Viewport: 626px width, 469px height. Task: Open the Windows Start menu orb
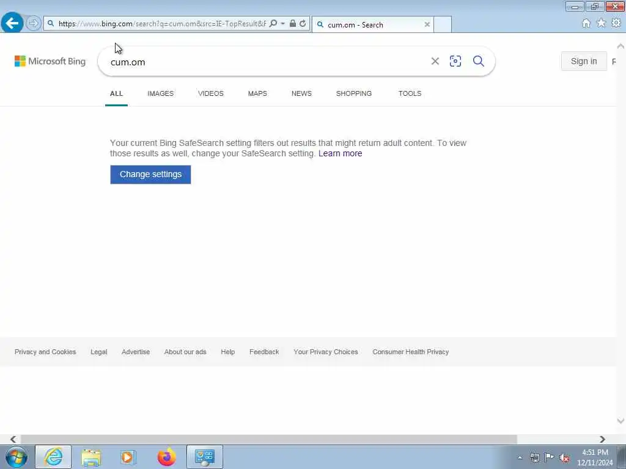coord(17,457)
